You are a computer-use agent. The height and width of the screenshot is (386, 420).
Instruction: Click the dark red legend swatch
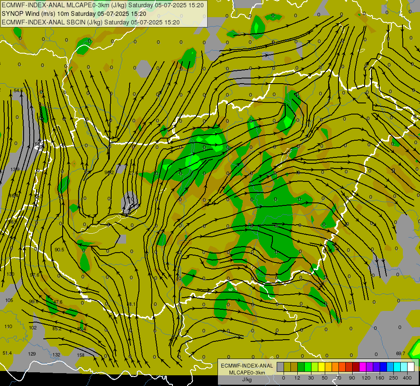tap(356, 367)
